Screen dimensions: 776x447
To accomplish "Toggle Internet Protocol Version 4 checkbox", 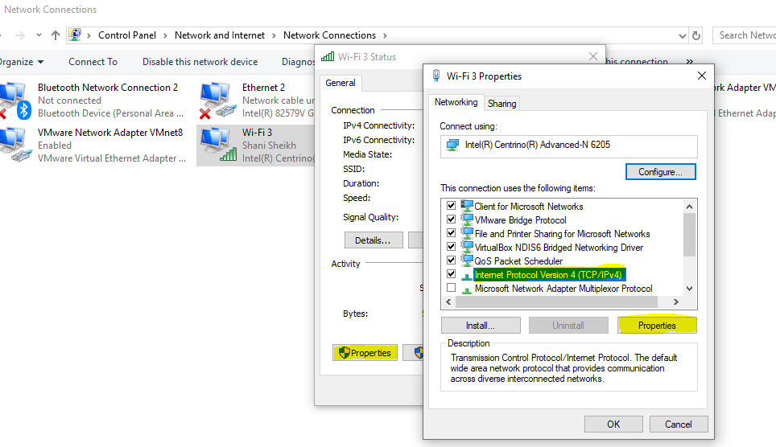I will coord(451,273).
